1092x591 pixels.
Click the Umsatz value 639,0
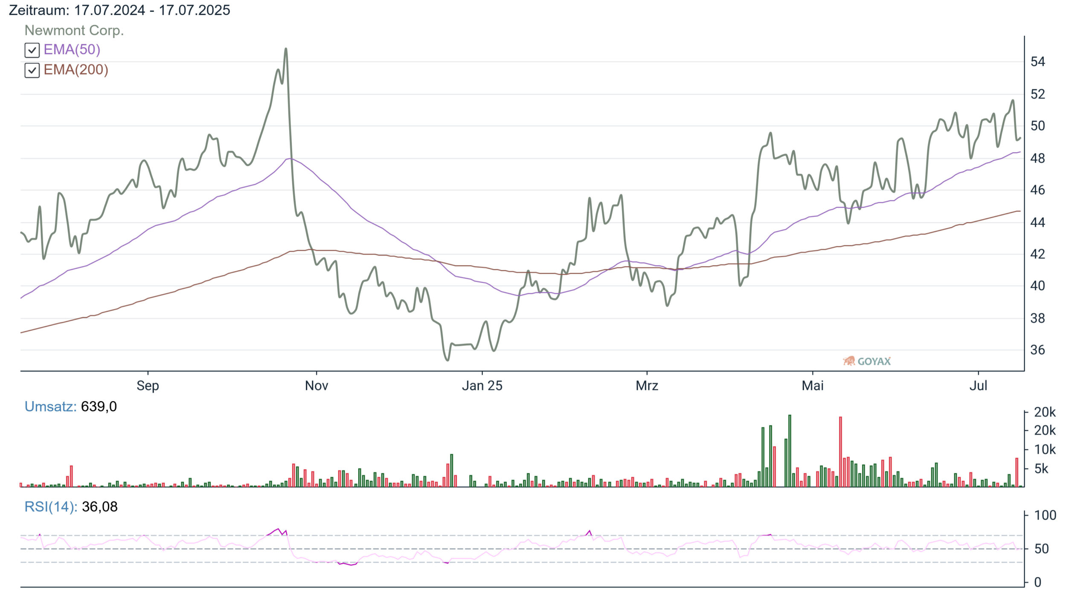tap(99, 406)
